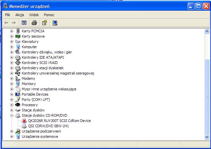Click the Portable Devices icon
The width and height of the screenshot is (211, 149).
18,94
